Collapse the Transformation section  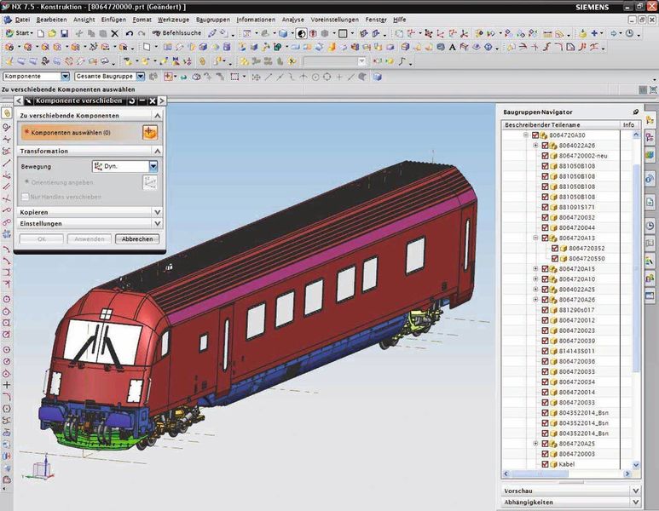(157, 151)
